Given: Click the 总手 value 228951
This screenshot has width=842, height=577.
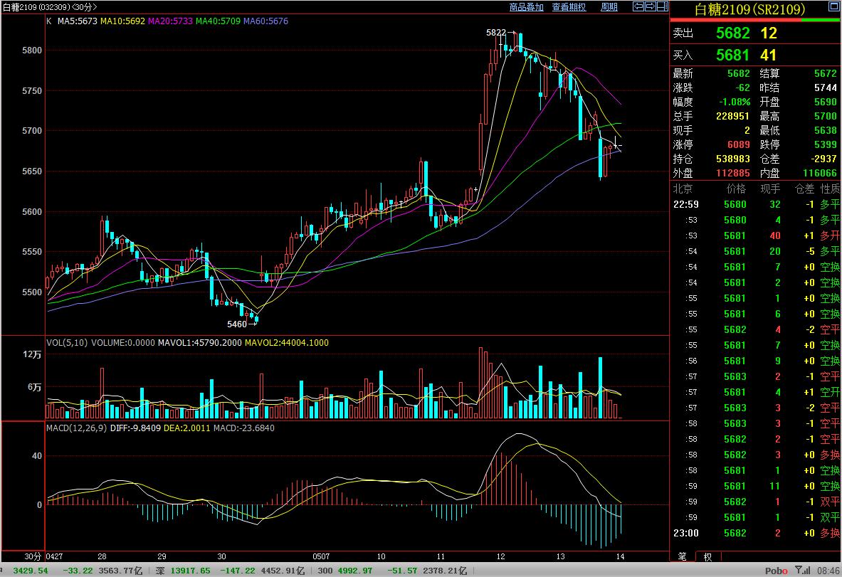Looking at the screenshot, I should [733, 116].
